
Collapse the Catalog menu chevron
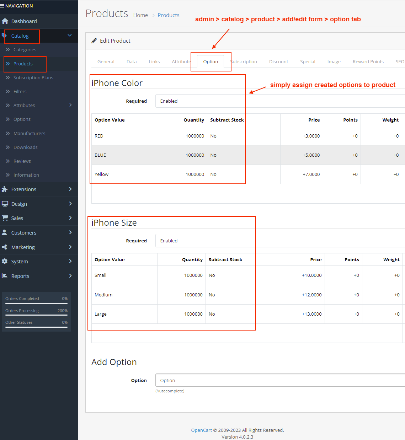[70, 36]
